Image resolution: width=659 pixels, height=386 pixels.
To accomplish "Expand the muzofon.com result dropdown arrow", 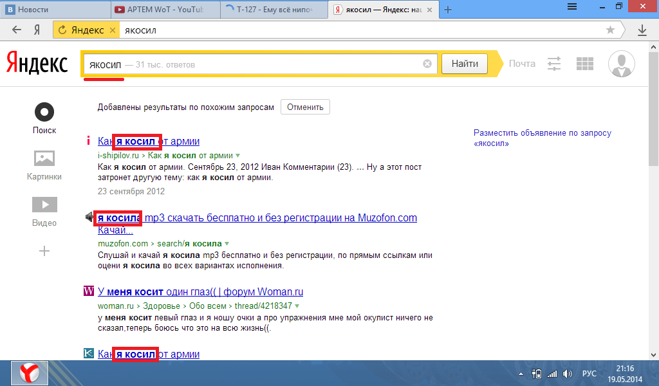I will [x=227, y=244].
